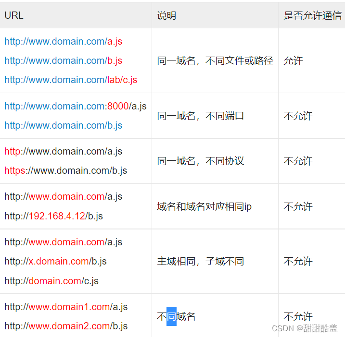
Task: Click 不允许 in the 不同域名 row
Action: 298,316
